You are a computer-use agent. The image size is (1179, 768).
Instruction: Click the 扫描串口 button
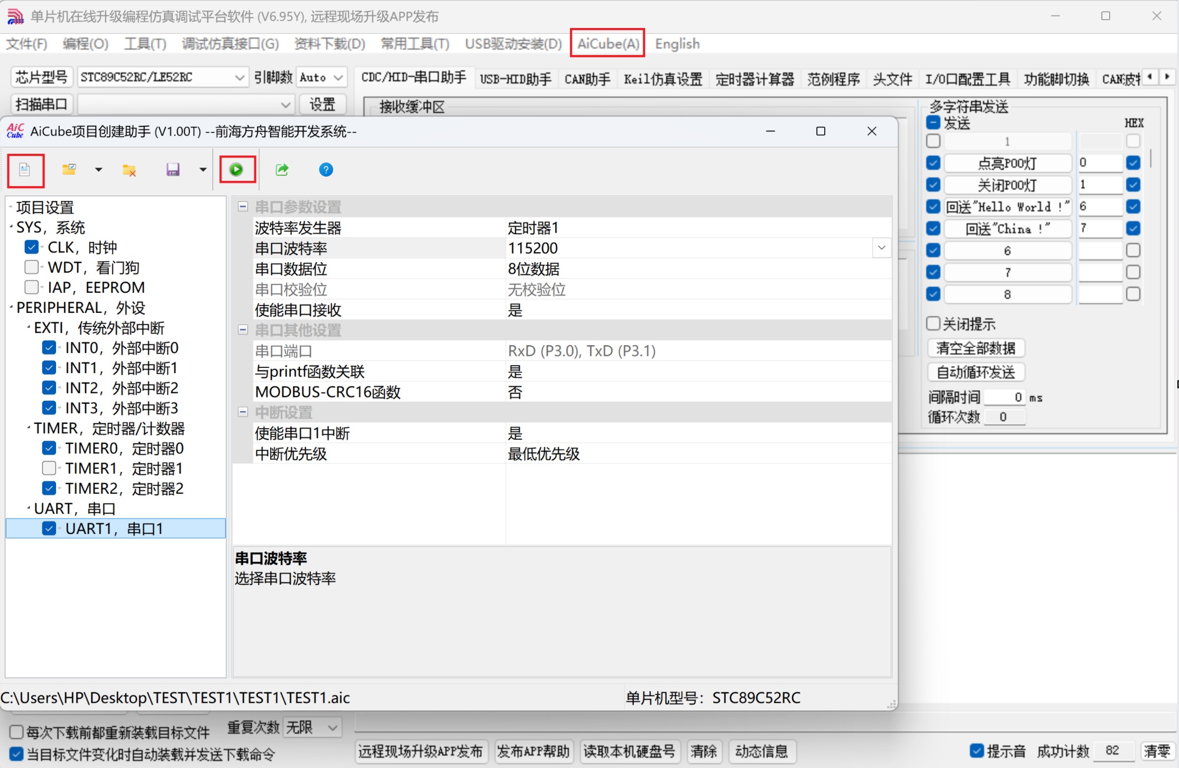41,105
